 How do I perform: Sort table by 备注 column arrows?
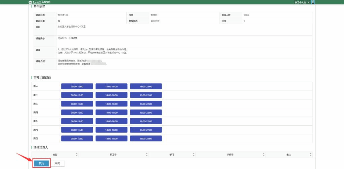[x=310, y=155]
